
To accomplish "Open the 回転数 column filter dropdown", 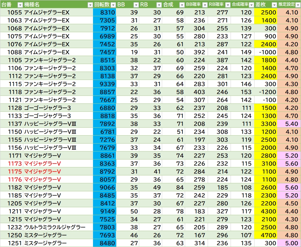I will [x=113, y=5].
